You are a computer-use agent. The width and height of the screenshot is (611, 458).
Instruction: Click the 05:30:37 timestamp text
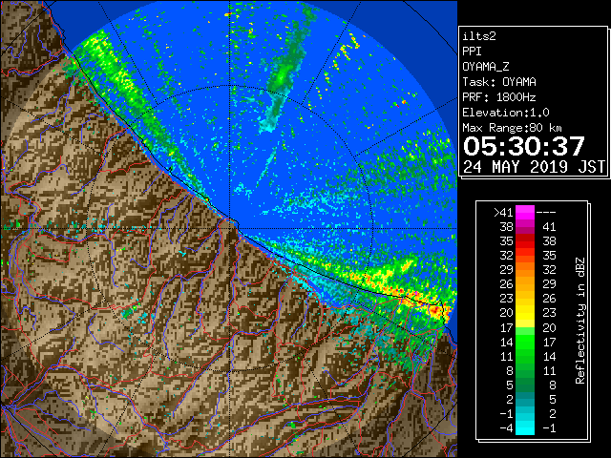524,146
